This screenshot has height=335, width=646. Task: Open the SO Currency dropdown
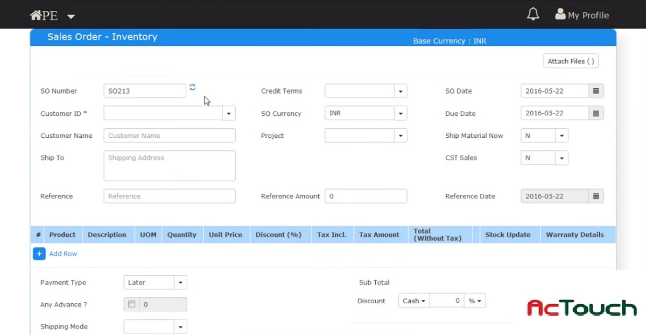tap(401, 113)
